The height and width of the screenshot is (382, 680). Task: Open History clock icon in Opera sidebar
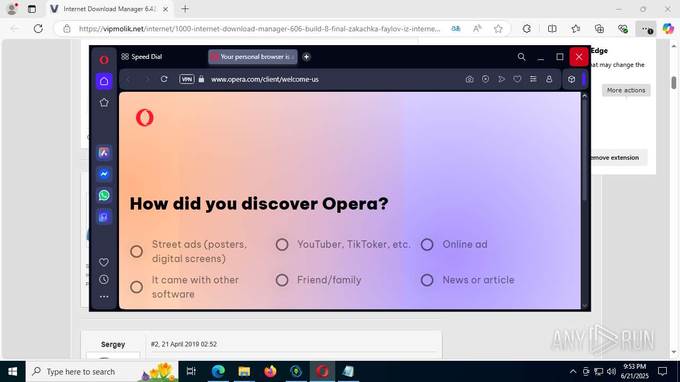(x=104, y=280)
